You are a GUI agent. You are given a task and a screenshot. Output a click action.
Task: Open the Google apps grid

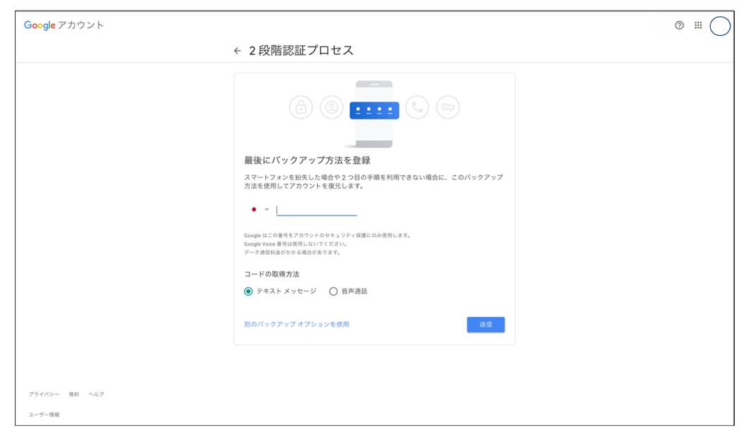coord(698,25)
